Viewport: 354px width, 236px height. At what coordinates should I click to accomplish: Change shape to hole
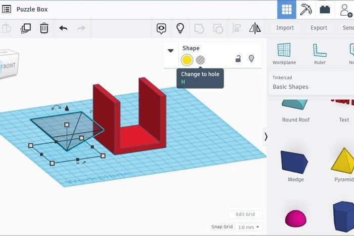(201, 60)
